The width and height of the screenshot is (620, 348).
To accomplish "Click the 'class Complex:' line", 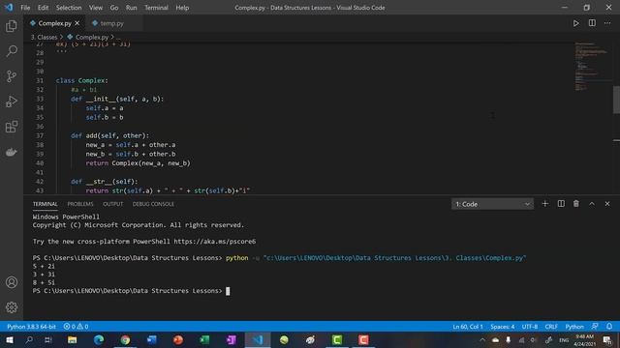I will click(x=81, y=80).
